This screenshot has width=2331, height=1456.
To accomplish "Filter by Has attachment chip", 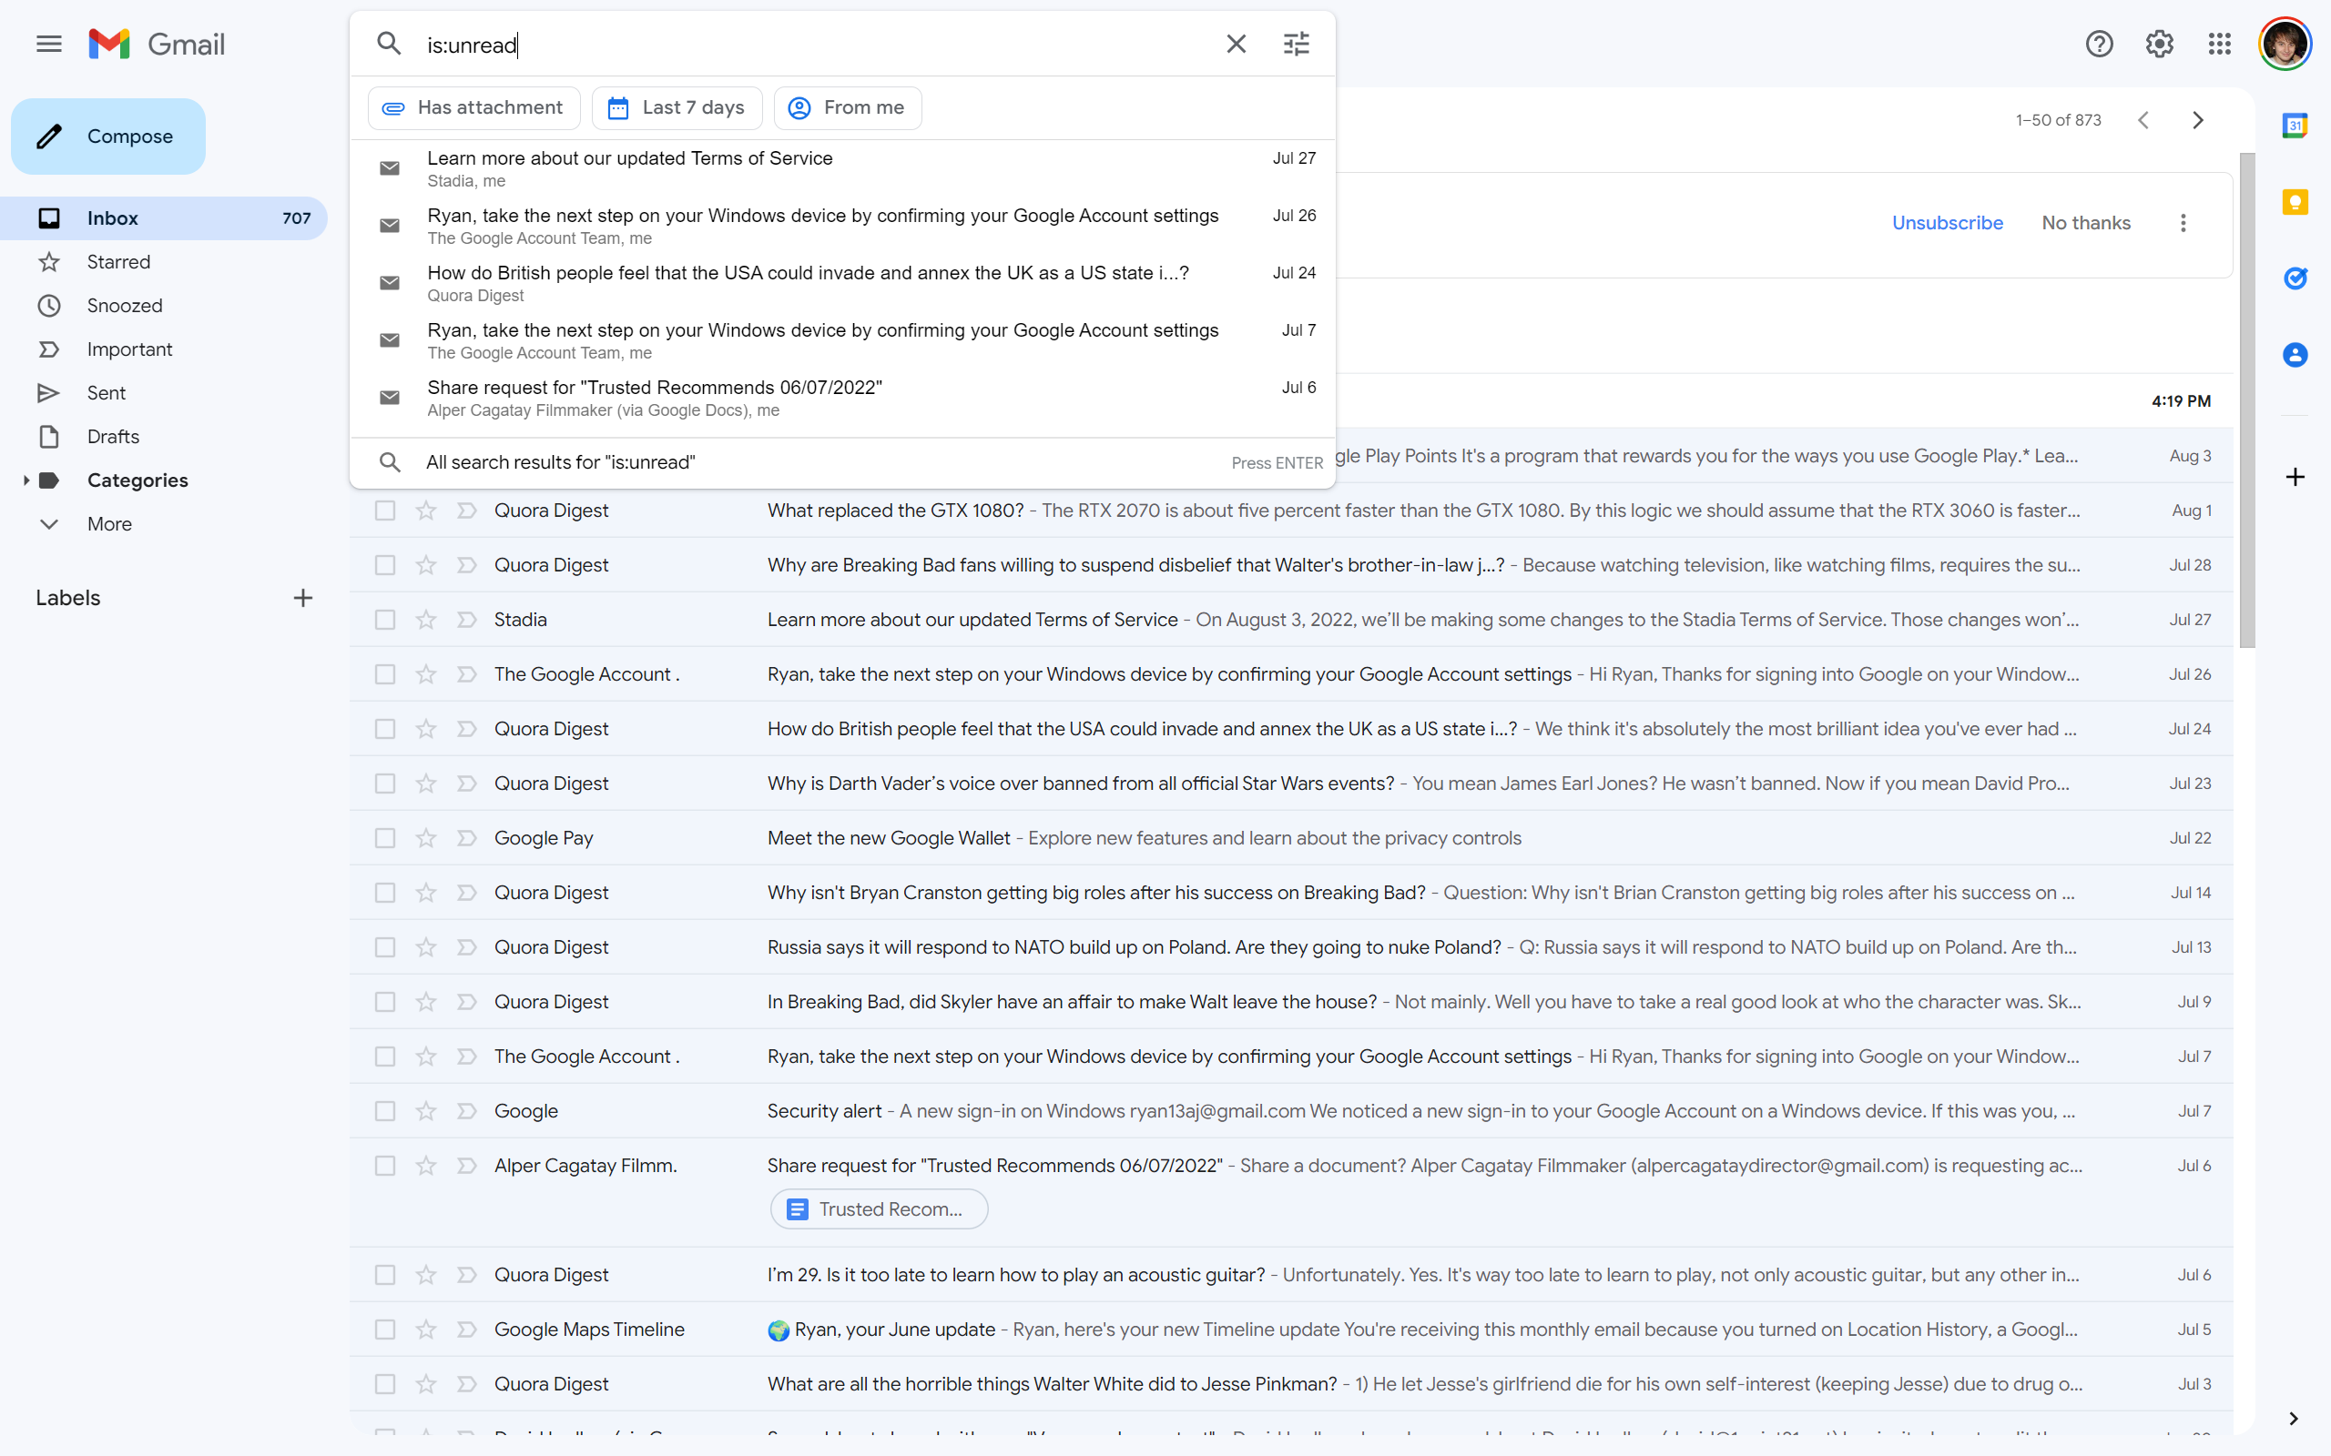I will pos(473,108).
